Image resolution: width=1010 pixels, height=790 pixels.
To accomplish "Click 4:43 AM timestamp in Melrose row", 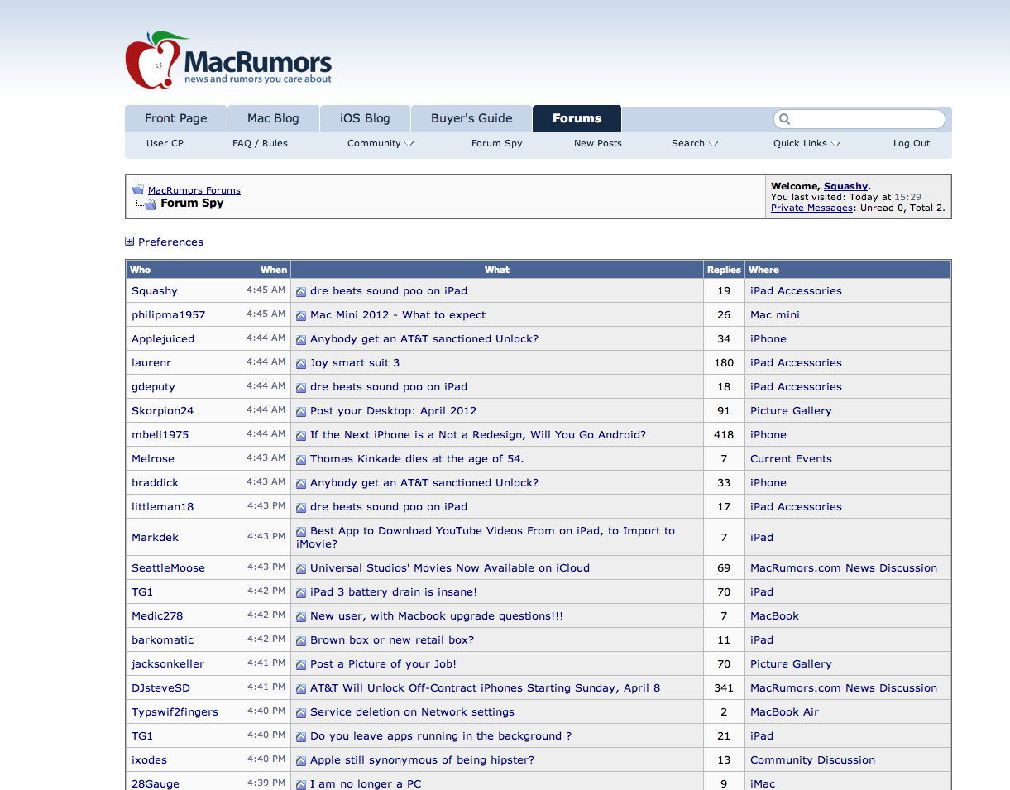I will click(266, 458).
